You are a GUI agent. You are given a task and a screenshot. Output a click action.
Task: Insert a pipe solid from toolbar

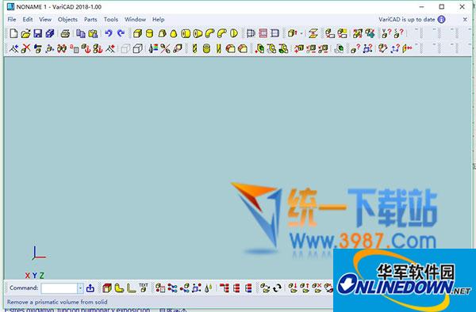(x=186, y=33)
